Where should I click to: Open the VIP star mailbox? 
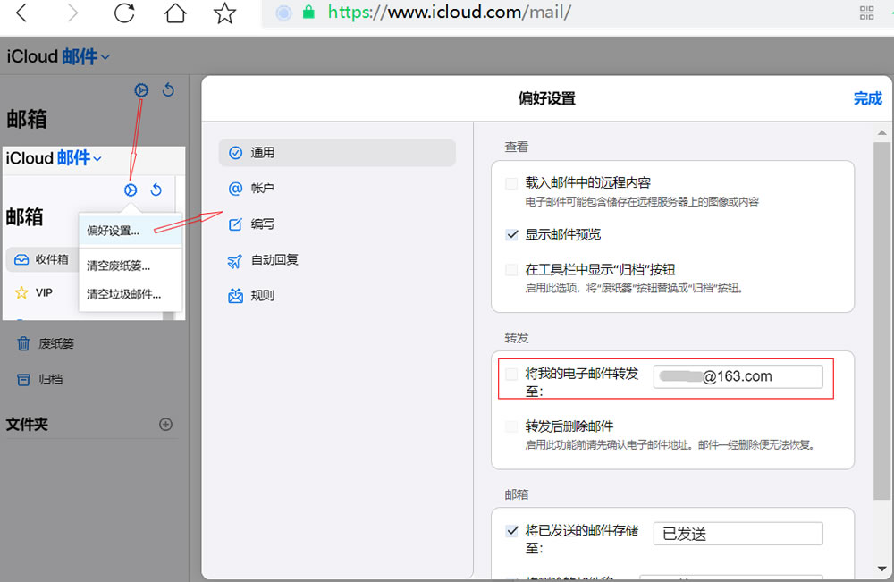34,293
